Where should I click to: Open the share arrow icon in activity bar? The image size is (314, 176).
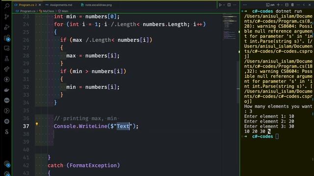coord(7,69)
